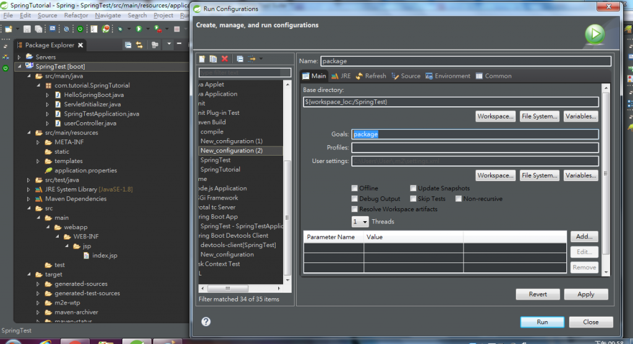Screen dimensions: 633x344
Task: Click the Add... parameter button
Action: tap(584, 237)
